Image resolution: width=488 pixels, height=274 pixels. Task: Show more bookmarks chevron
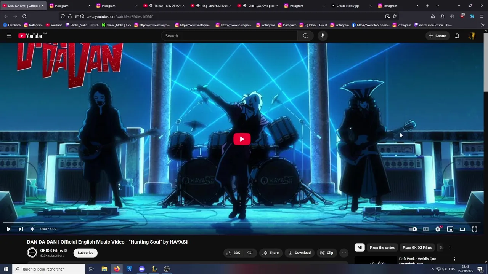coord(483,25)
